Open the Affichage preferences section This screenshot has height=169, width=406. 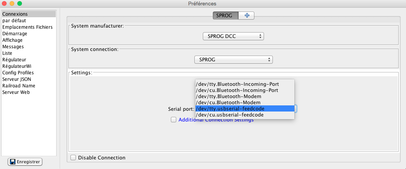click(x=12, y=40)
